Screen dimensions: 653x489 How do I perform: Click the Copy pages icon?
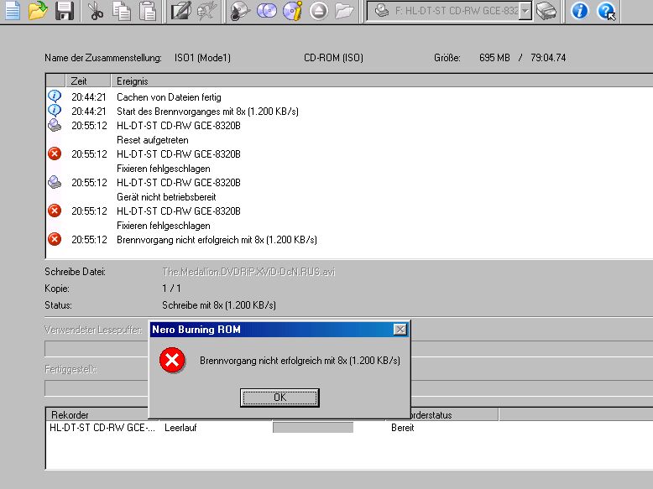click(121, 11)
